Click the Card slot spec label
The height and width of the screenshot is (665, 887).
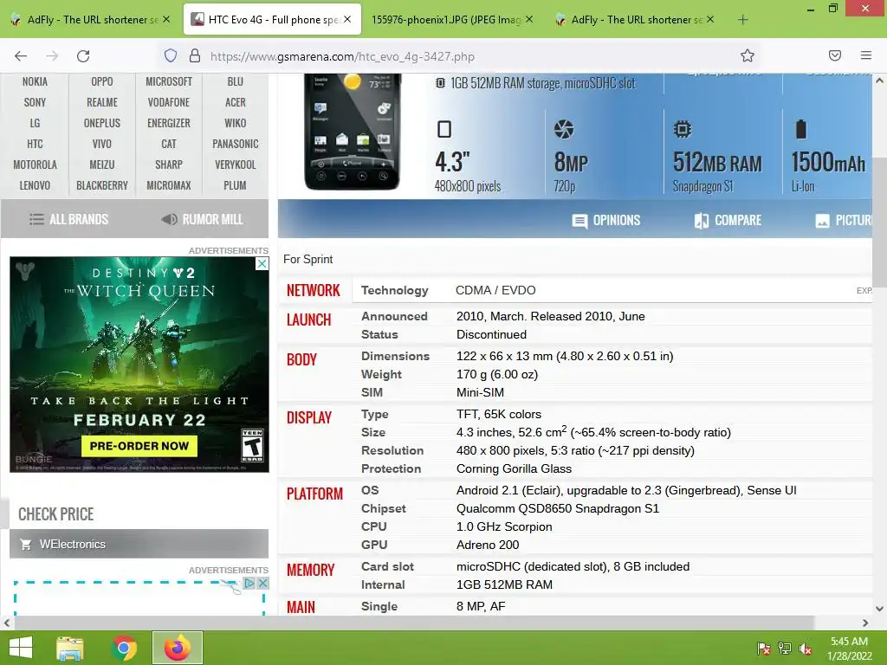point(387,566)
